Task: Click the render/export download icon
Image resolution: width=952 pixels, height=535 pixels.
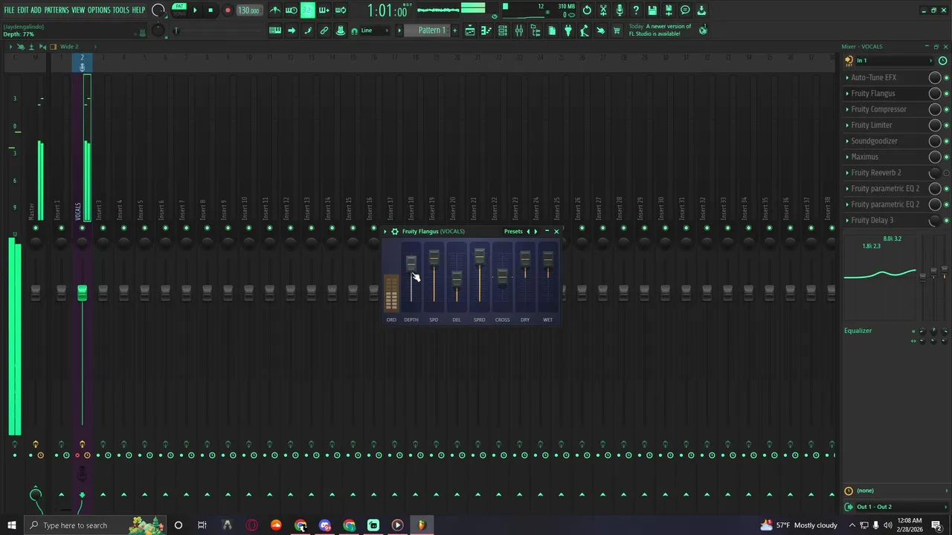Action: tap(701, 10)
